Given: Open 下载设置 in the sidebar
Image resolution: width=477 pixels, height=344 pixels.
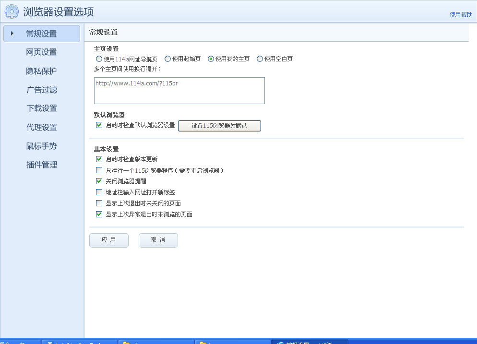Looking at the screenshot, I should [41, 108].
